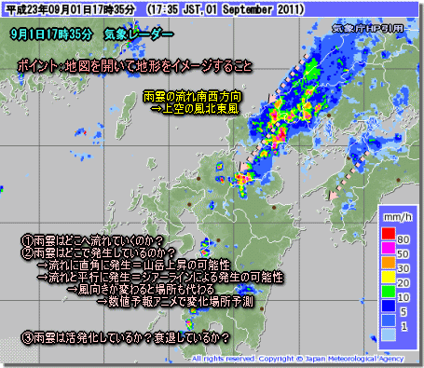Click the 雨雲の流れ南西方向 annotation
424x368 pixels.
(192, 97)
